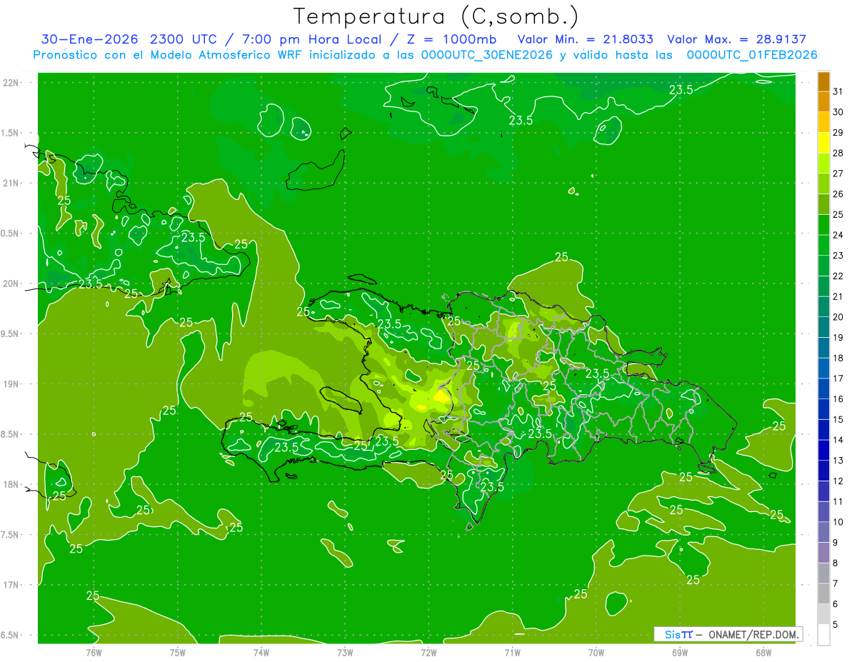This screenshot has width=857, height=662.
Task: Click the '68W' longitude axis label
Action: click(x=763, y=653)
